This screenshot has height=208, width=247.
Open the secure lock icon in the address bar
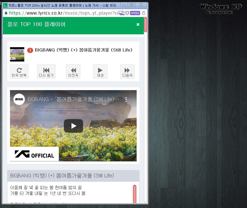[6, 13]
